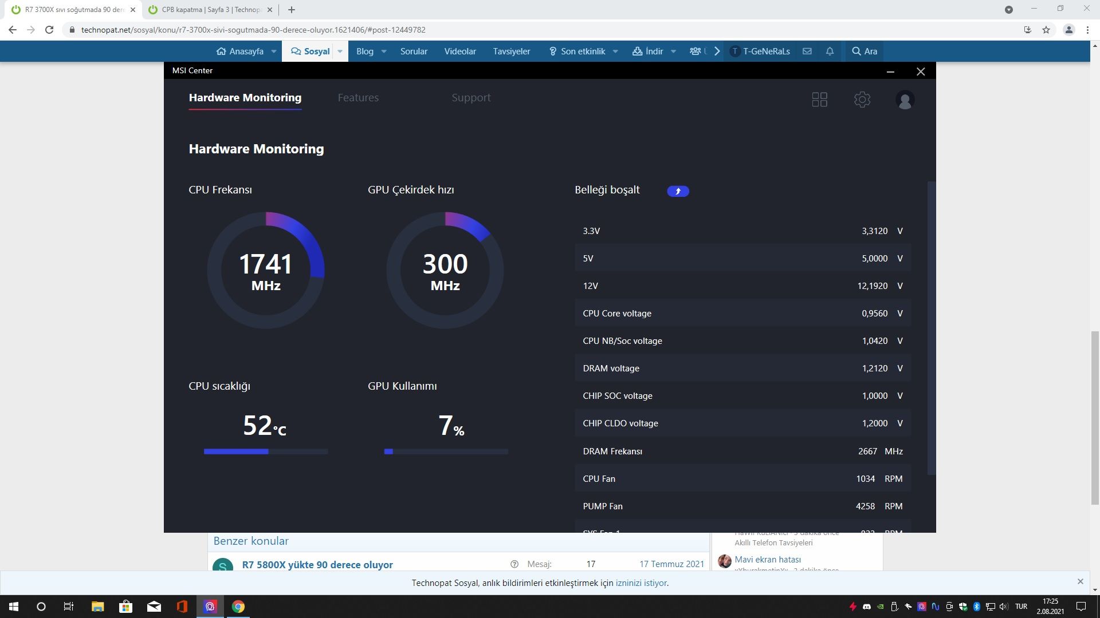Expand the Anasayfa dropdown arrow
Image resolution: width=1100 pixels, height=618 pixels.
click(x=274, y=51)
